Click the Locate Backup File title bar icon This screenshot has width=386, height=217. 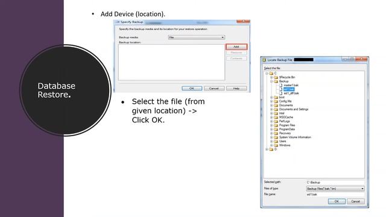(264, 60)
